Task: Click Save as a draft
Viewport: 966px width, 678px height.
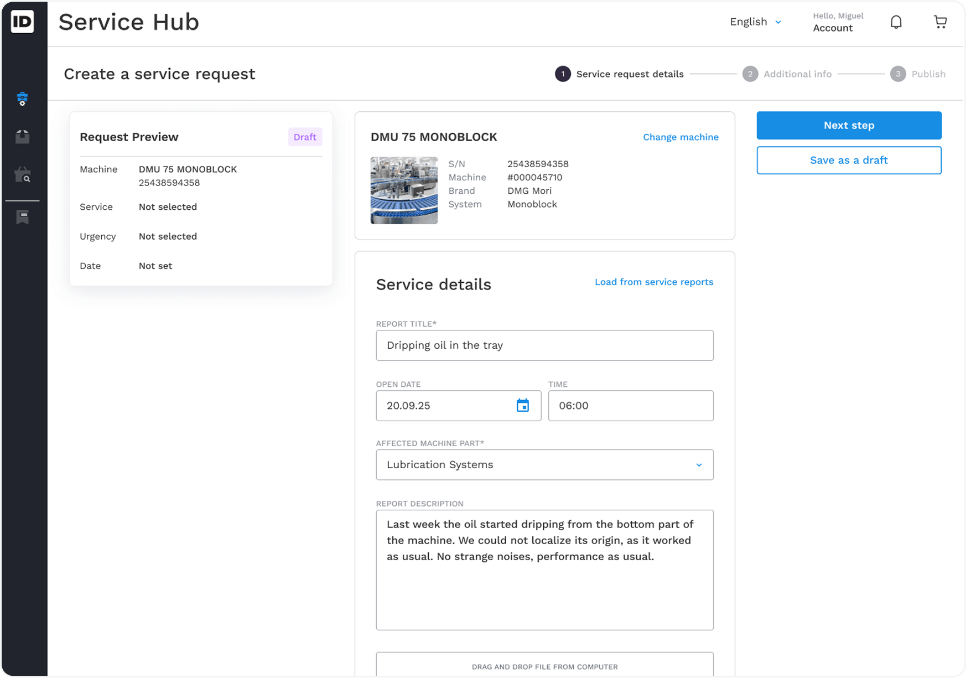Action: (x=849, y=161)
